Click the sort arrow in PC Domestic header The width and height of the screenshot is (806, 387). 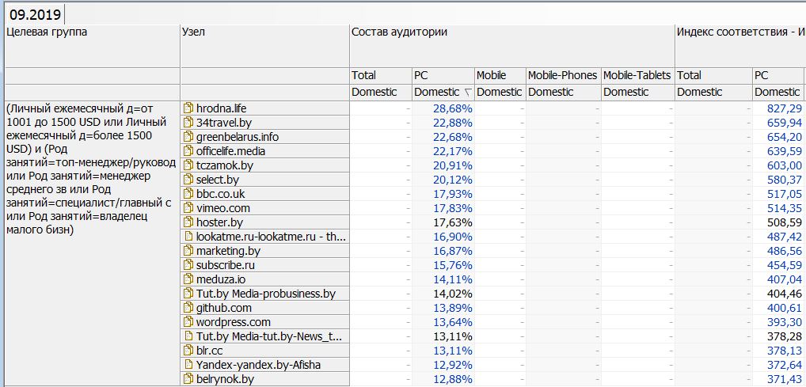[x=467, y=93]
